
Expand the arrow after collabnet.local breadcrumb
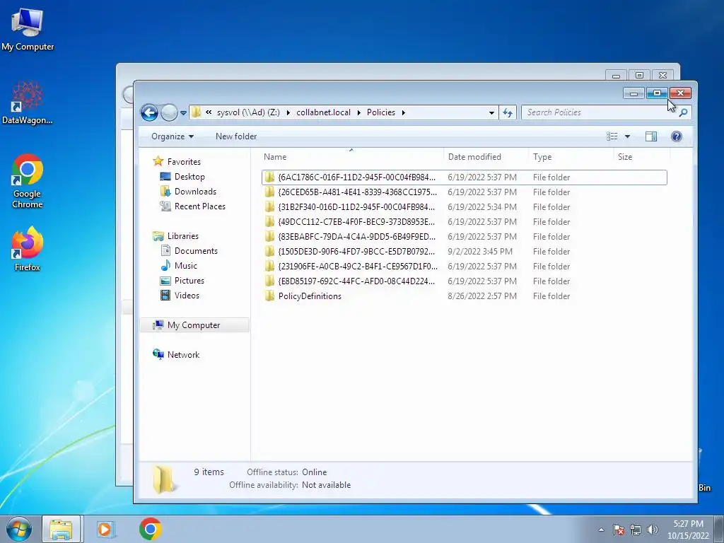coord(358,112)
